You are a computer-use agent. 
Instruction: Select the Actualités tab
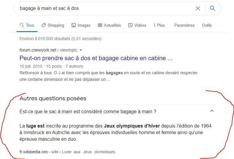click(109, 25)
